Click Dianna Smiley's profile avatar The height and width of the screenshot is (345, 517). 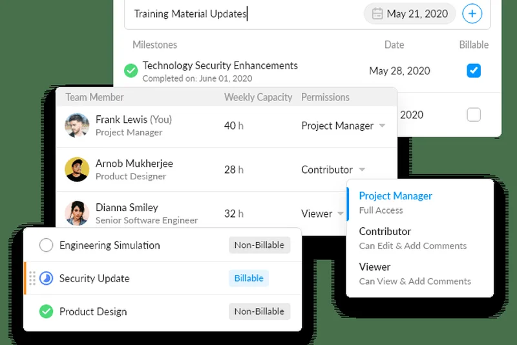tap(77, 214)
